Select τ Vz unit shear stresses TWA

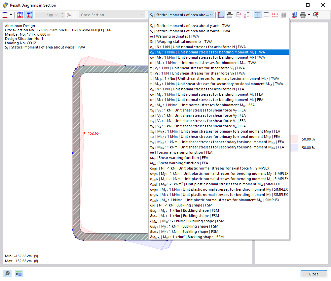pyautogui.click(x=219, y=73)
